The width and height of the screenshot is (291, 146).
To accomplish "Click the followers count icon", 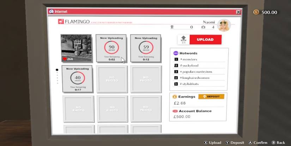I will (x=172, y=27).
